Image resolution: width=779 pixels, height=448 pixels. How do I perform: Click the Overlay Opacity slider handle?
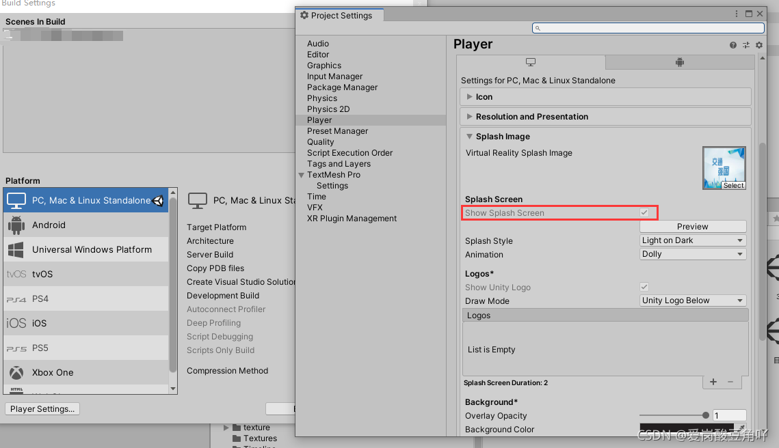(x=705, y=415)
